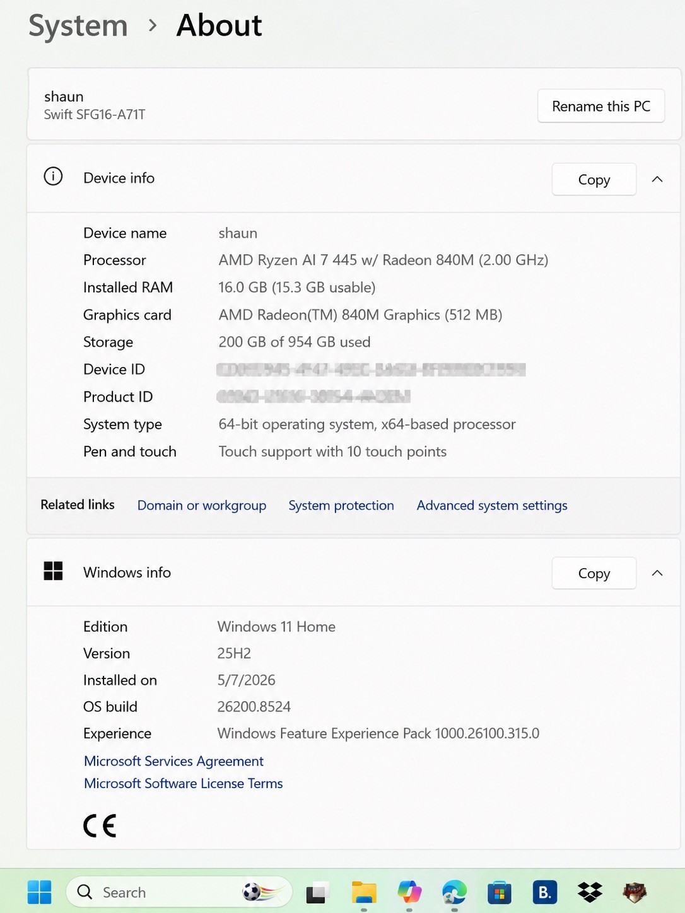Collapse the Device info section
This screenshot has width=685, height=913.
point(657,179)
